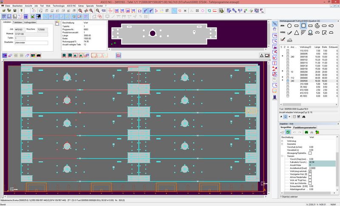The image size is (340, 206).
Task: Switch to the Tafeldaten tab
Action: pos(17,23)
